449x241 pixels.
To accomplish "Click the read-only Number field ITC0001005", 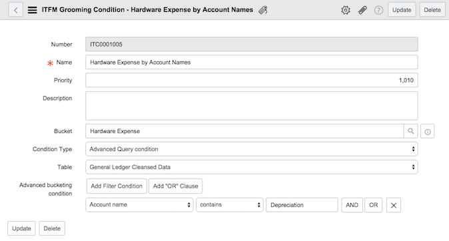I will (251, 44).
